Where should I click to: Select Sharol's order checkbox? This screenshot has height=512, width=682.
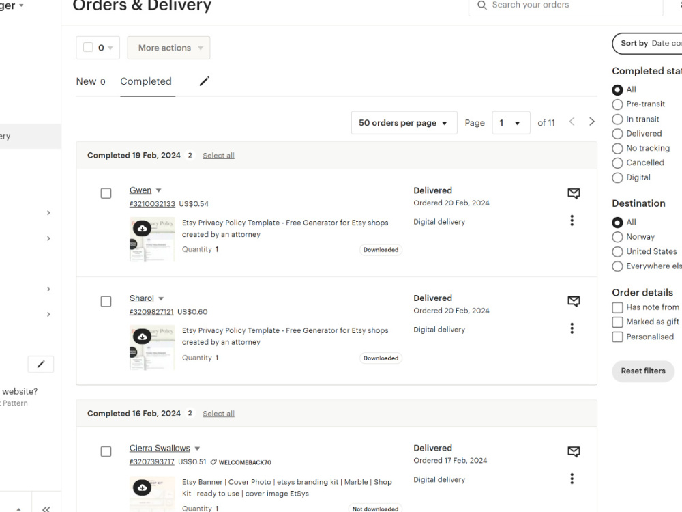pos(106,301)
